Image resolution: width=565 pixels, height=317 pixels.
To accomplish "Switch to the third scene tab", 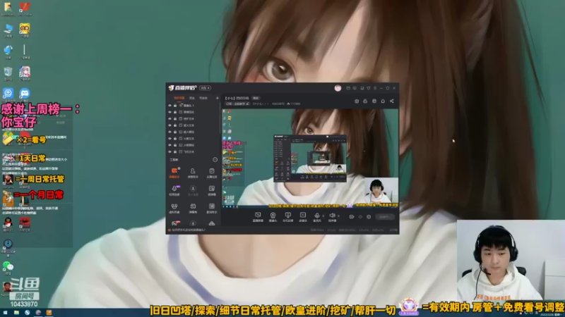I will click(203, 98).
